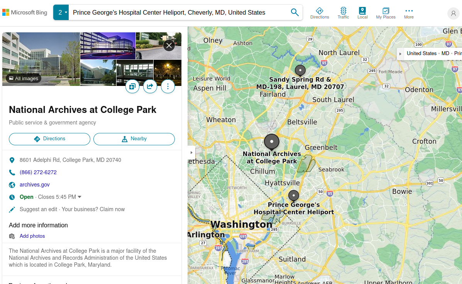This screenshot has height=284, width=462.
Task: Click the clock hours icon
Action: coord(12,197)
